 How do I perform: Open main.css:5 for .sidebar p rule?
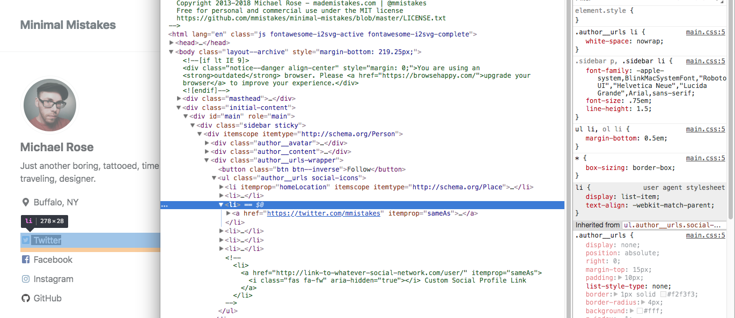(x=705, y=61)
